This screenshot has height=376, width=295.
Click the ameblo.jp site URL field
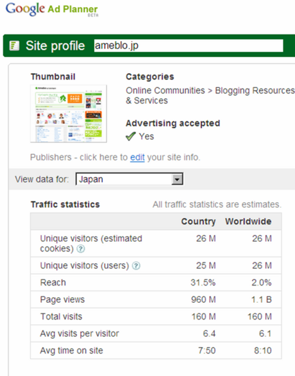coord(189,46)
